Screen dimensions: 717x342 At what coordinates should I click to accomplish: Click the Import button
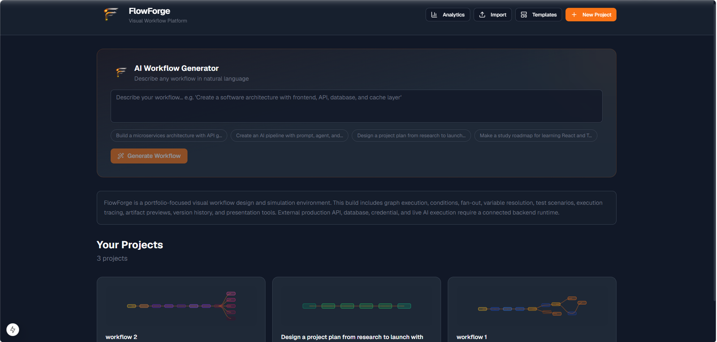pos(492,15)
